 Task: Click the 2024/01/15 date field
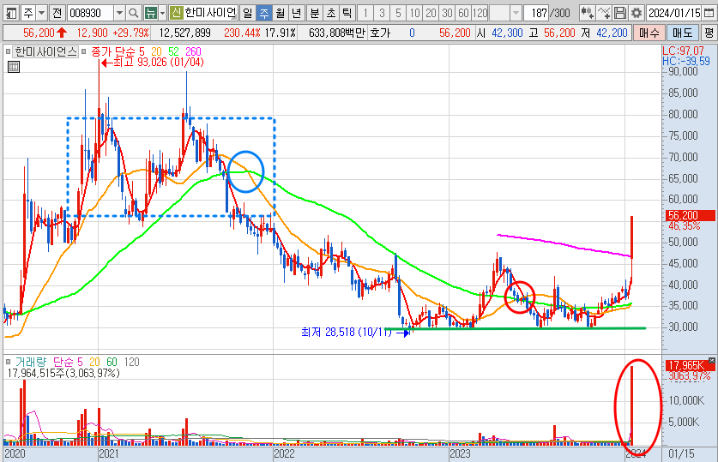[x=674, y=13]
